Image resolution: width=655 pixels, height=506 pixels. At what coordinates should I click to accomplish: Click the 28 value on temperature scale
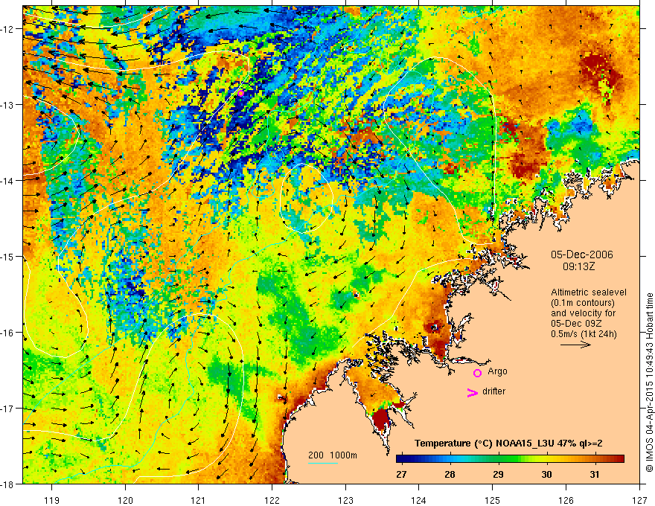coord(450,474)
